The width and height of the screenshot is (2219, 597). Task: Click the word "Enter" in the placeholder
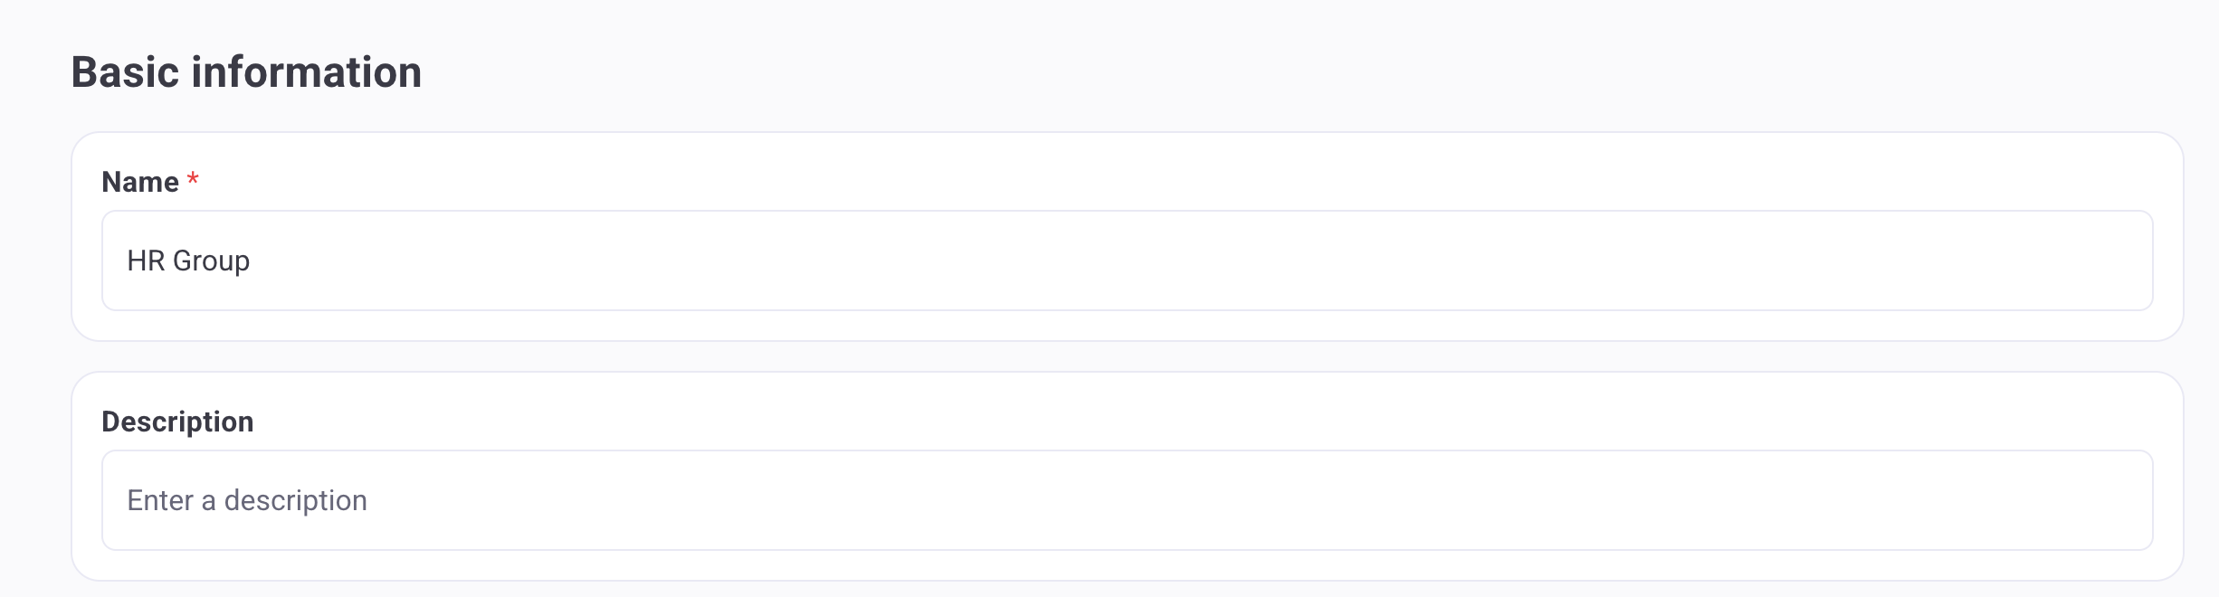(160, 500)
